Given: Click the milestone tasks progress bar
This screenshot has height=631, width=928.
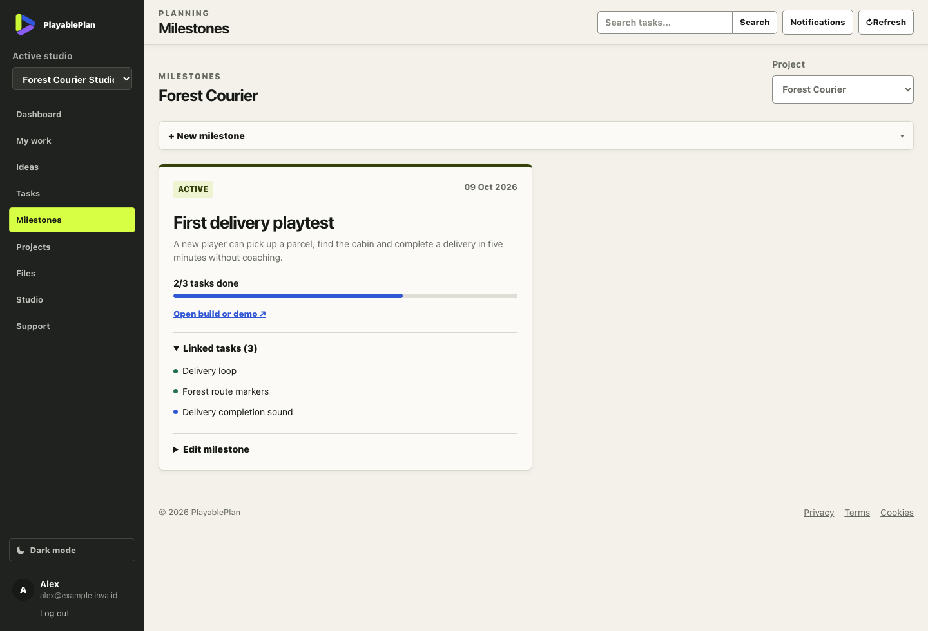Looking at the screenshot, I should 345,296.
